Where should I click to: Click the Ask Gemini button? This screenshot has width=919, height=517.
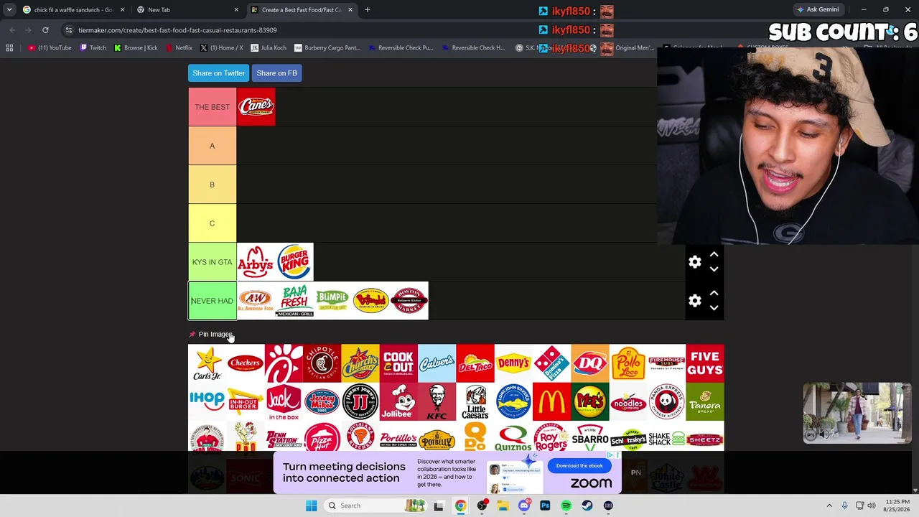pyautogui.click(x=818, y=10)
